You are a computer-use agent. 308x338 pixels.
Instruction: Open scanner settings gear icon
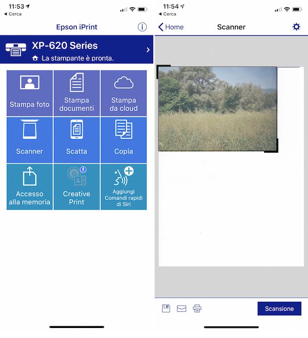(x=296, y=27)
